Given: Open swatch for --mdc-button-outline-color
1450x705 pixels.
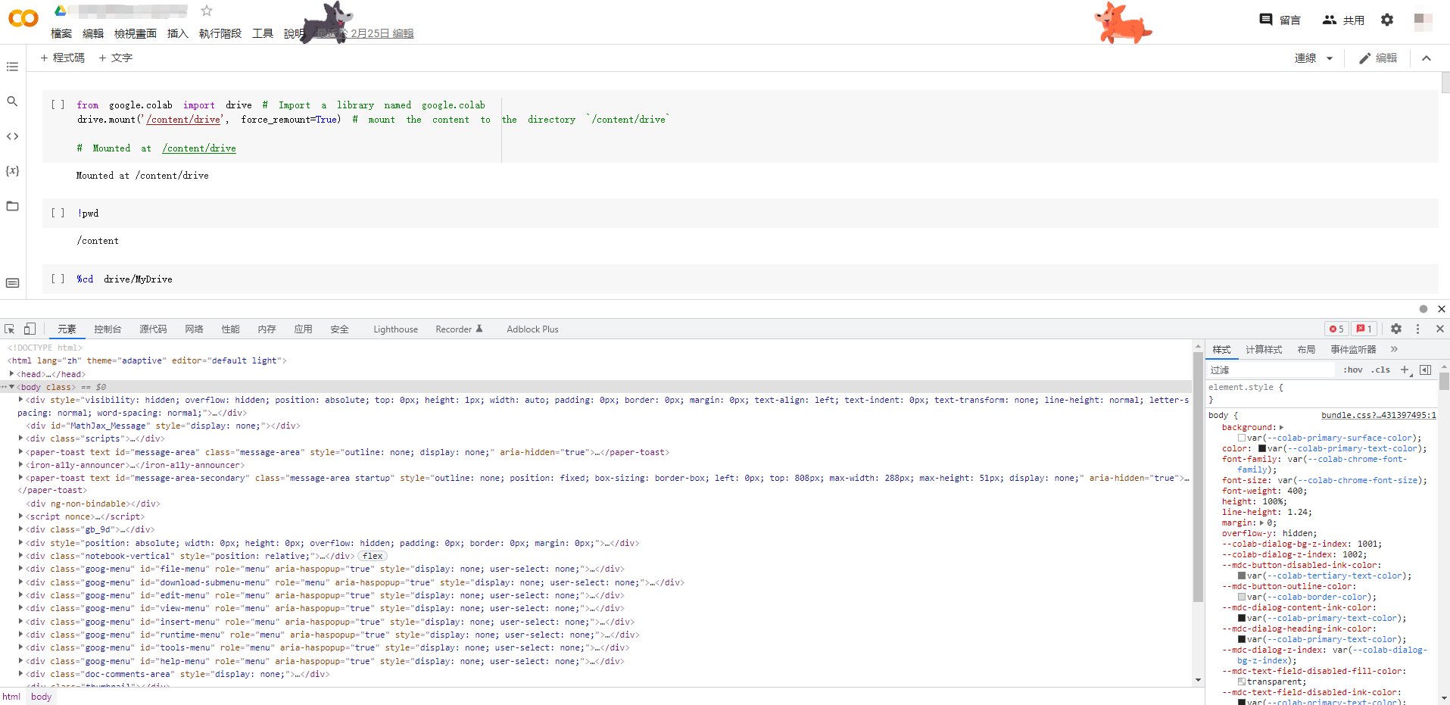Looking at the screenshot, I should (1242, 597).
